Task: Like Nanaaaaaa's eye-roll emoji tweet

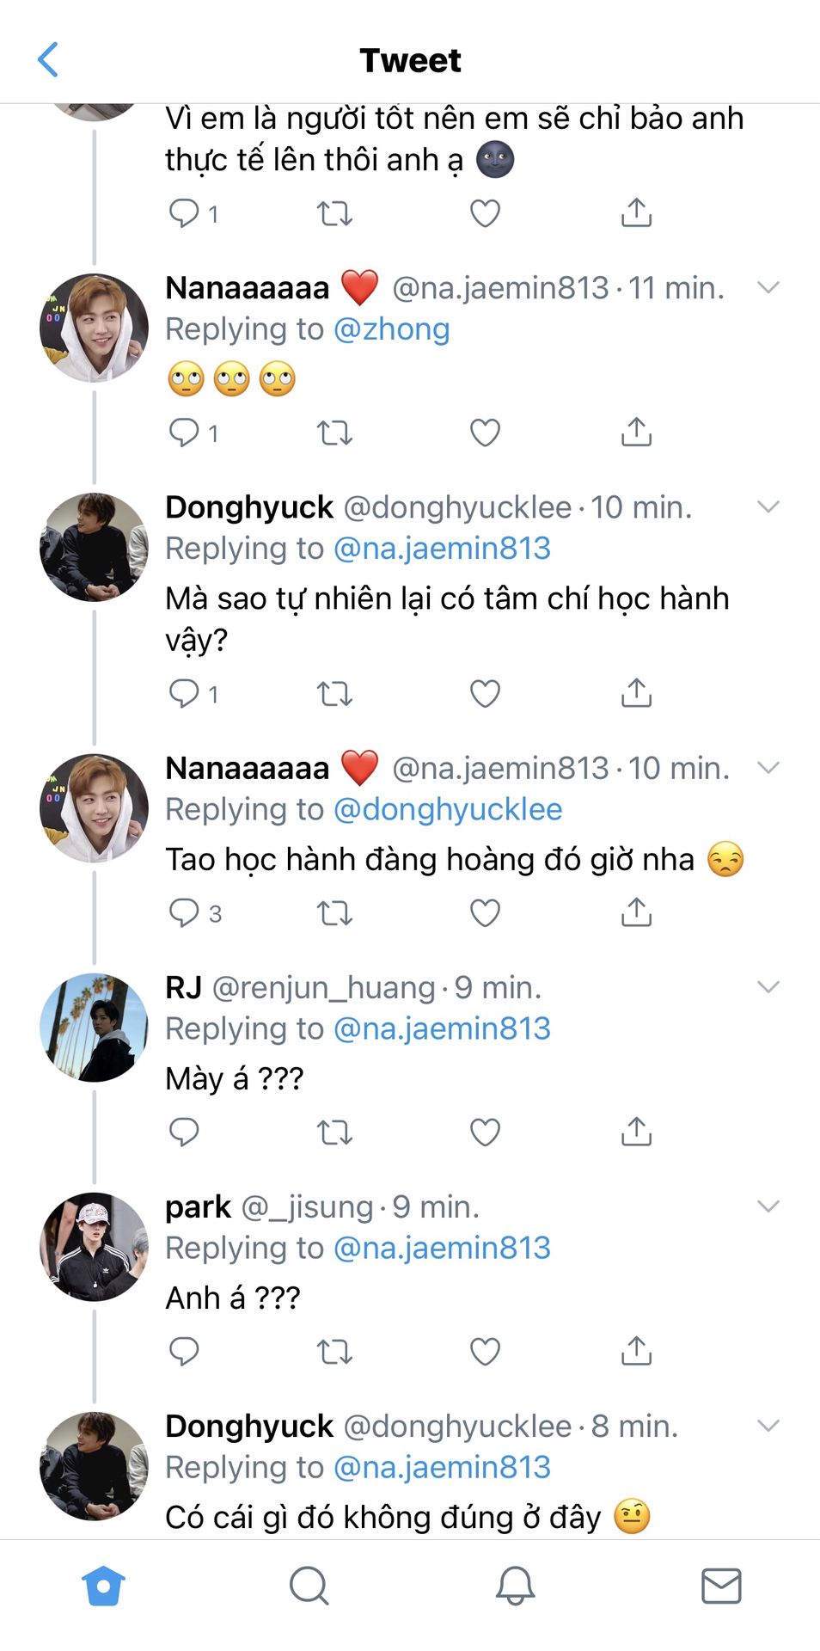Action: (485, 433)
